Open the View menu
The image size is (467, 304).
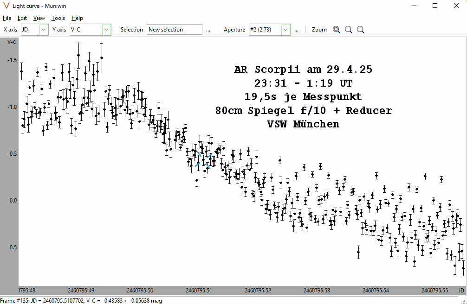[x=39, y=18]
